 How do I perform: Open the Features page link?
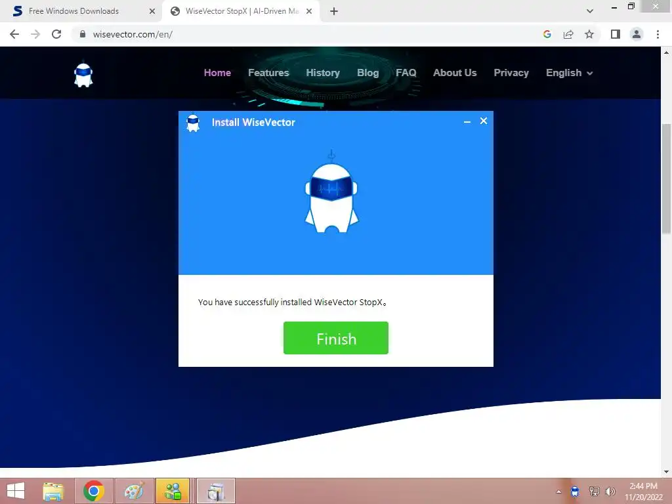tap(268, 73)
